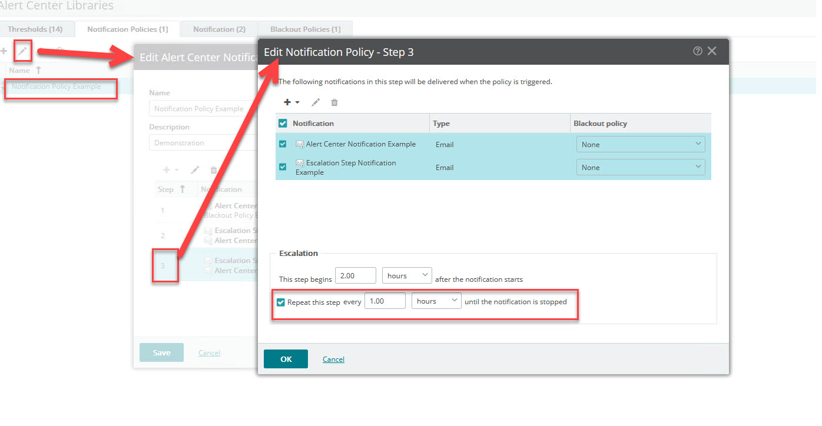
Task: Open Blackout policy dropdown for Alert Center Notification Example
Action: pos(641,144)
